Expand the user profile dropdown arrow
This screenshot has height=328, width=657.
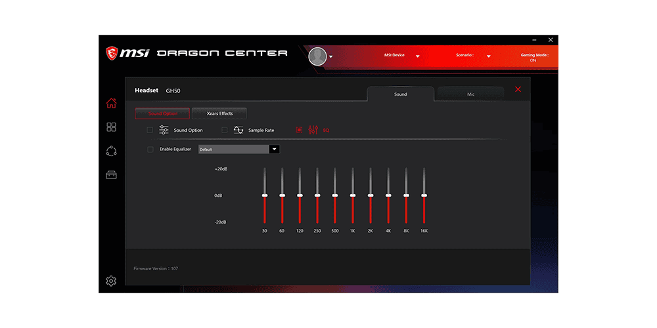330,57
